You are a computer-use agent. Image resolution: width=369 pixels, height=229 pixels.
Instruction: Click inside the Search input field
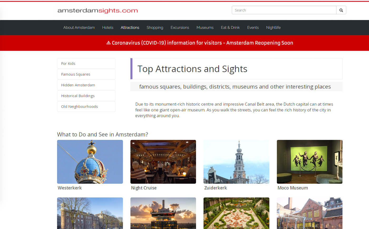[x=284, y=10]
